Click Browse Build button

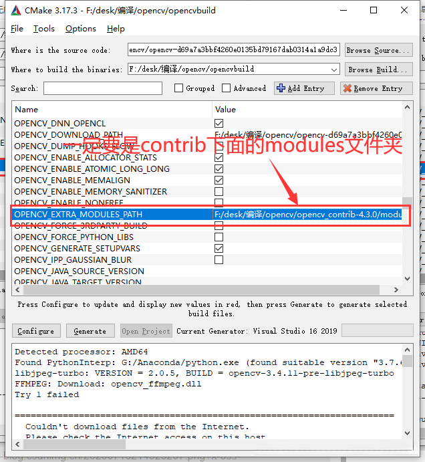click(x=378, y=70)
